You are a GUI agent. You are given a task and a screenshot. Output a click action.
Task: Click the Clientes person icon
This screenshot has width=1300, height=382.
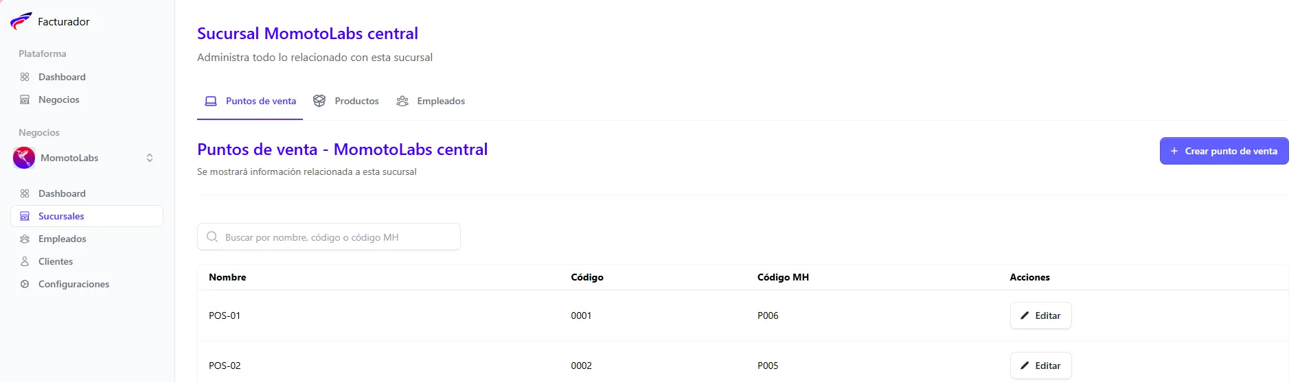(x=25, y=261)
